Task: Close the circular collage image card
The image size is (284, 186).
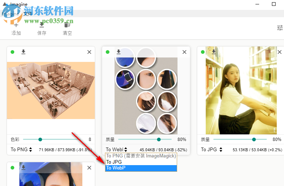Action: (184, 52)
